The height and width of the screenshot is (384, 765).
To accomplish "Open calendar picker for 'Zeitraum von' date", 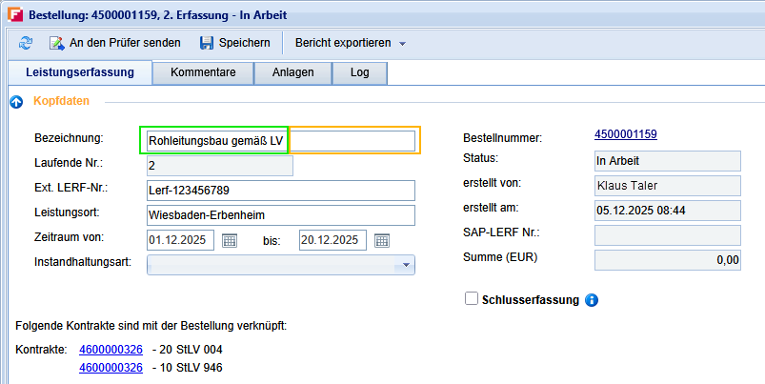I will pyautogui.click(x=230, y=240).
